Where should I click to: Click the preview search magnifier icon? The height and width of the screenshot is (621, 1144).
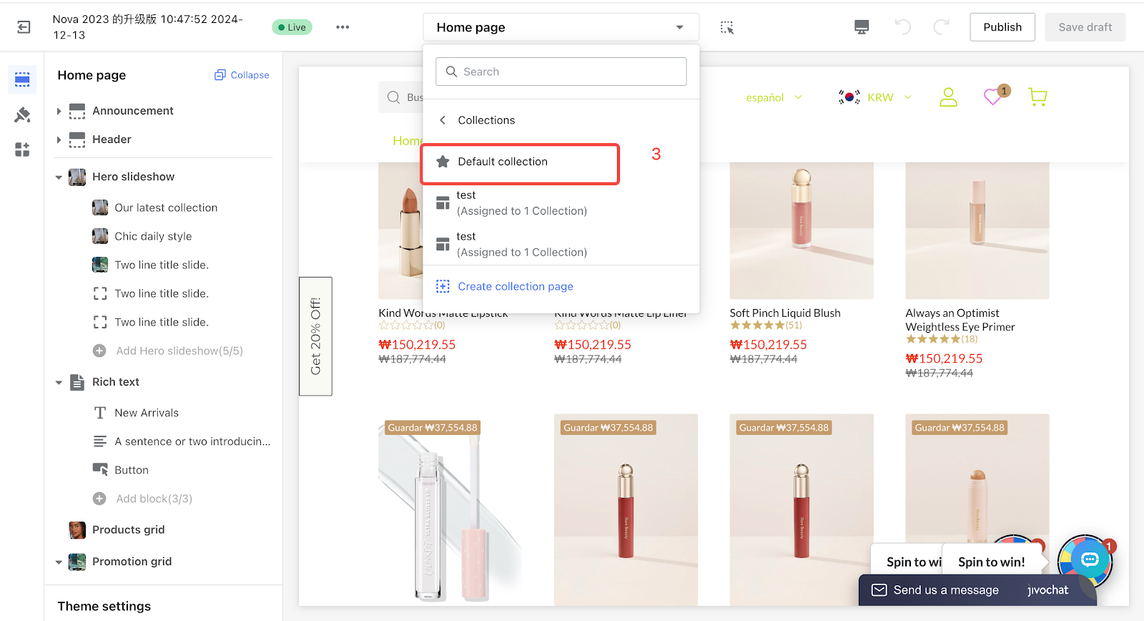(x=393, y=97)
